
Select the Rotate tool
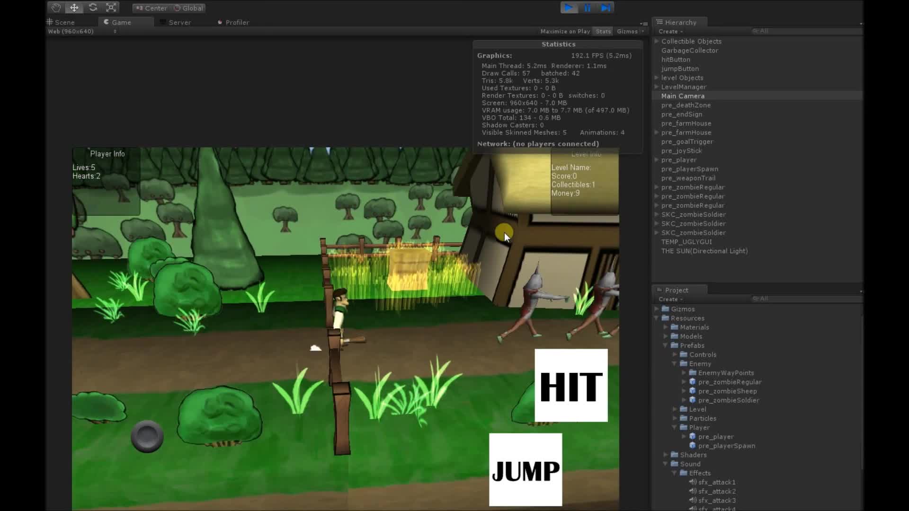pos(93,8)
